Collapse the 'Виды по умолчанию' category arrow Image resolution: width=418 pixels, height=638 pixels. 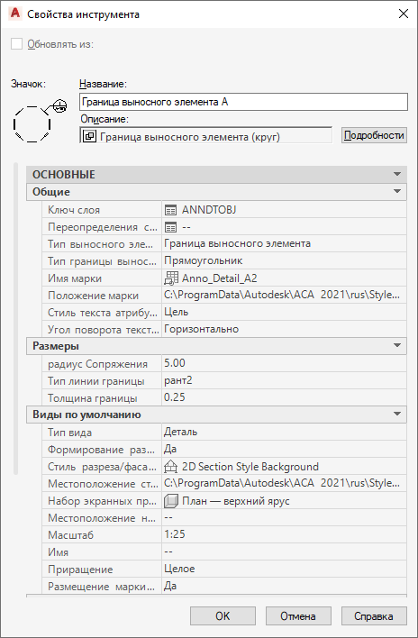pos(397,415)
